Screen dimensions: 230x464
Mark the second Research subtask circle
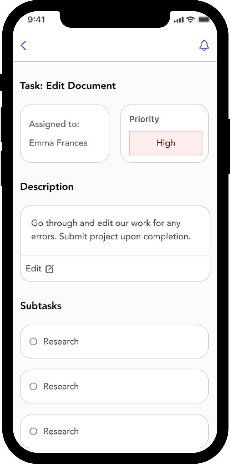coord(33,386)
